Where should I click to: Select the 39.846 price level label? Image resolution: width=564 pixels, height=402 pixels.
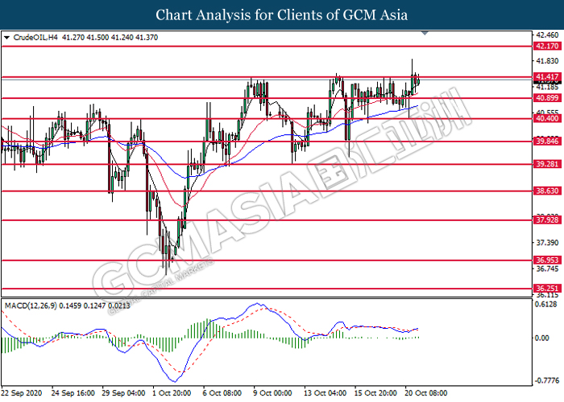point(547,141)
